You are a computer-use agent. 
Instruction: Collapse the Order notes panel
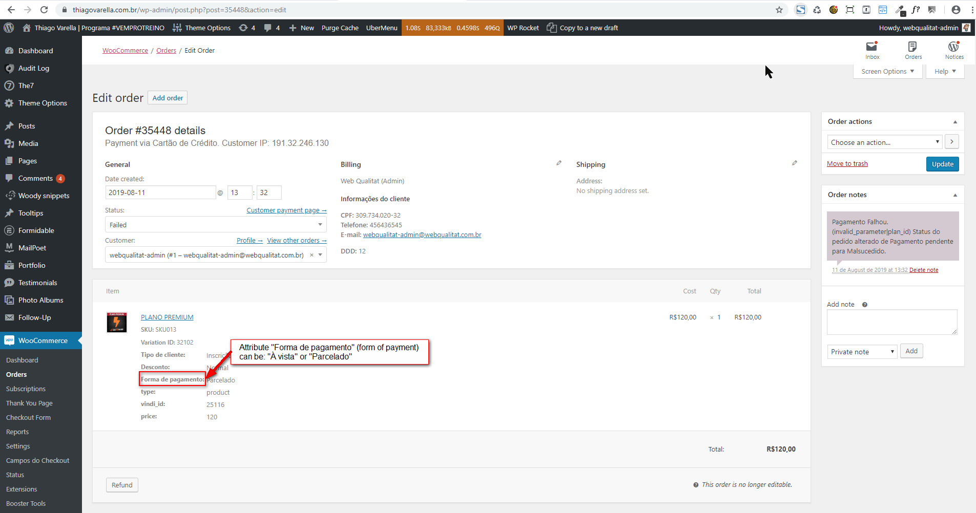point(955,195)
